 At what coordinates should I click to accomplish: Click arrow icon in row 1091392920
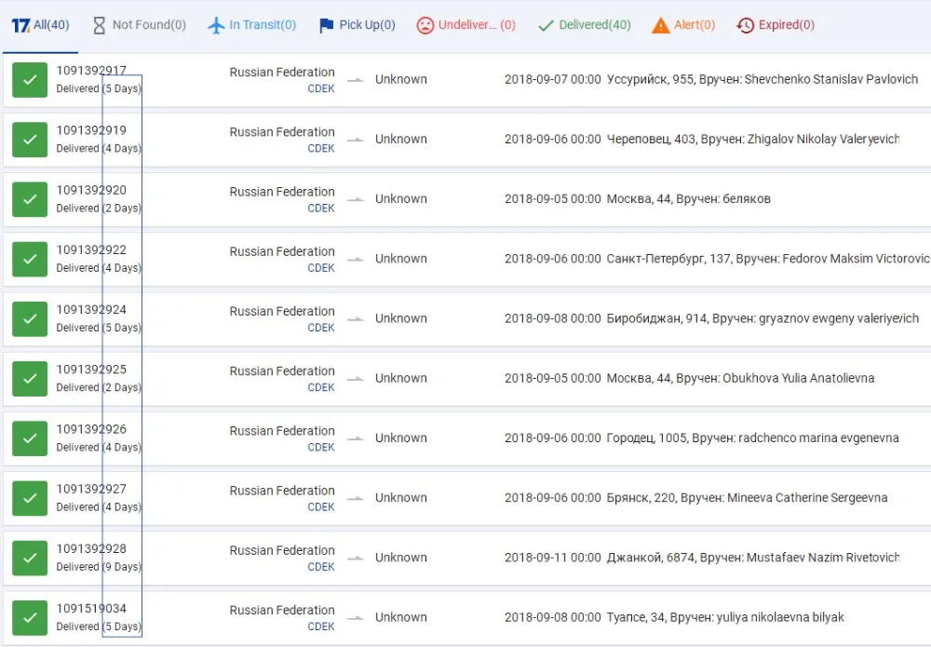click(356, 199)
